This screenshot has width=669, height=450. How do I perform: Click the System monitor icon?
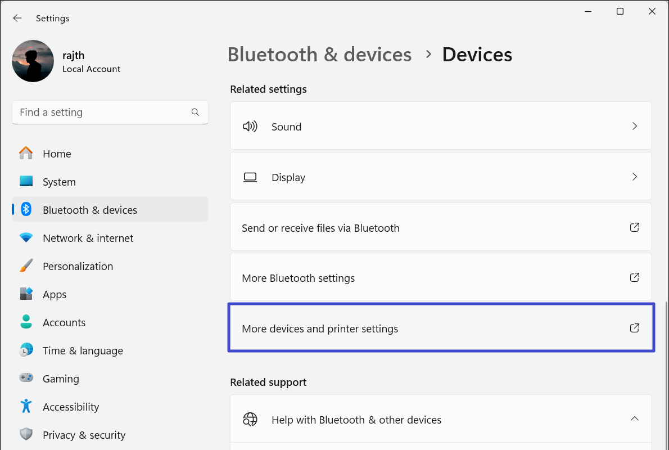coord(26,182)
